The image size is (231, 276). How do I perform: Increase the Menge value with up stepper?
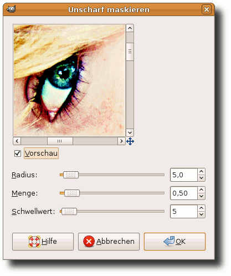pos(201,190)
